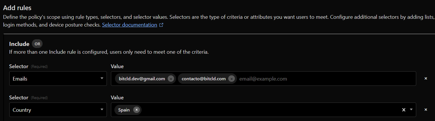Open the Selector documentation link
This screenshot has width=435, height=121.
[129, 25]
